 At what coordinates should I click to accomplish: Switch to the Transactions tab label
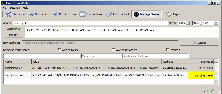point(94,14)
